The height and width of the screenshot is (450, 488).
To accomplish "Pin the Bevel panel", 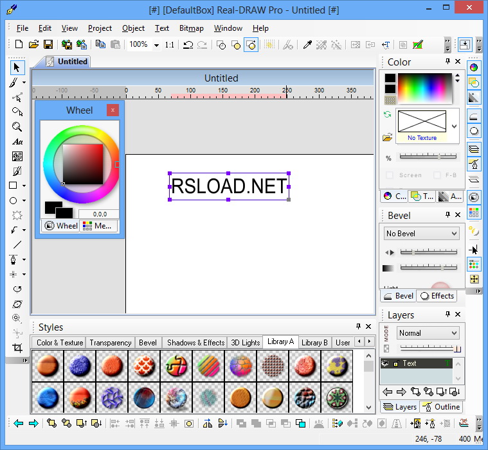I will [x=447, y=214].
